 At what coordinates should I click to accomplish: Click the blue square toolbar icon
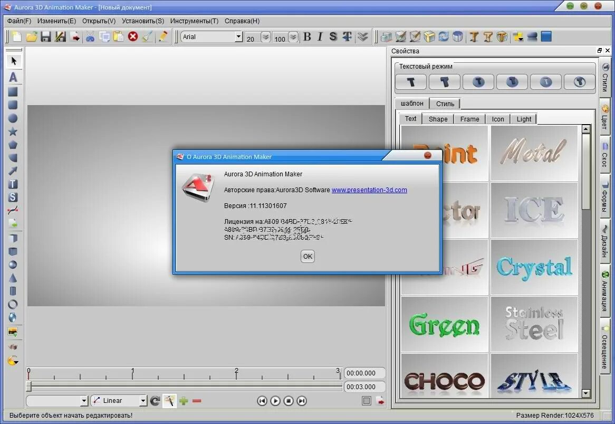point(546,36)
